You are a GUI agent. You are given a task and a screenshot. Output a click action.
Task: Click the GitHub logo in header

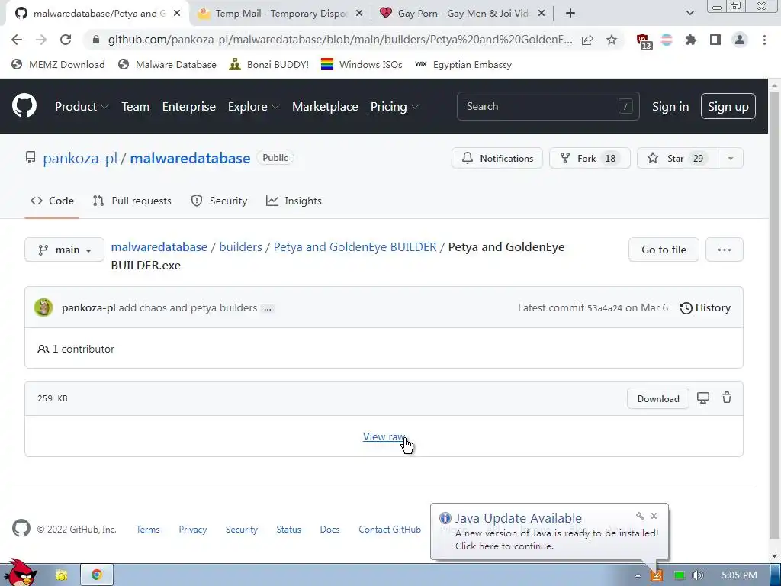click(24, 105)
